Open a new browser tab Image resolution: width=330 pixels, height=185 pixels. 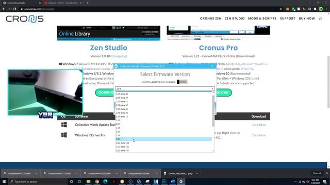pos(87,3)
